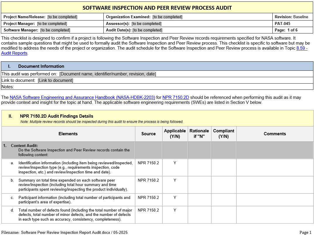Screen dimensions: 314x235
Task: Click the Project Name/Release placeholder field
Action: click(62, 17)
